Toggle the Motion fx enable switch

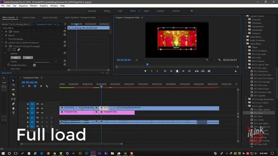pyautogui.click(x=6, y=32)
